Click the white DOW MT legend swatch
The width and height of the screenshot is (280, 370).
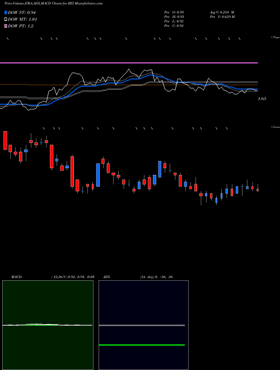(x=6, y=20)
